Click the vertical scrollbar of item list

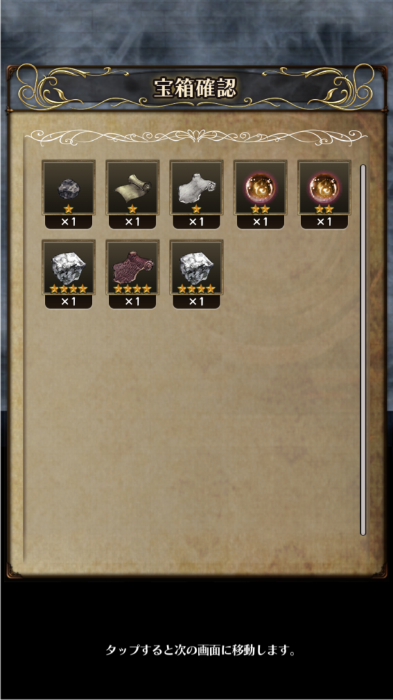tap(363, 350)
